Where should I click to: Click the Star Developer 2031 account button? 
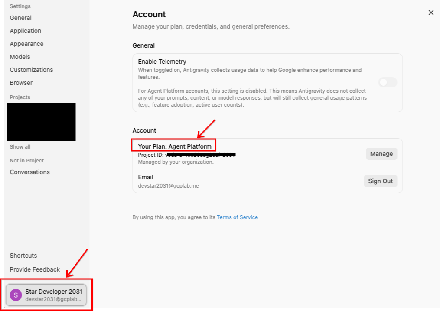tap(46, 295)
